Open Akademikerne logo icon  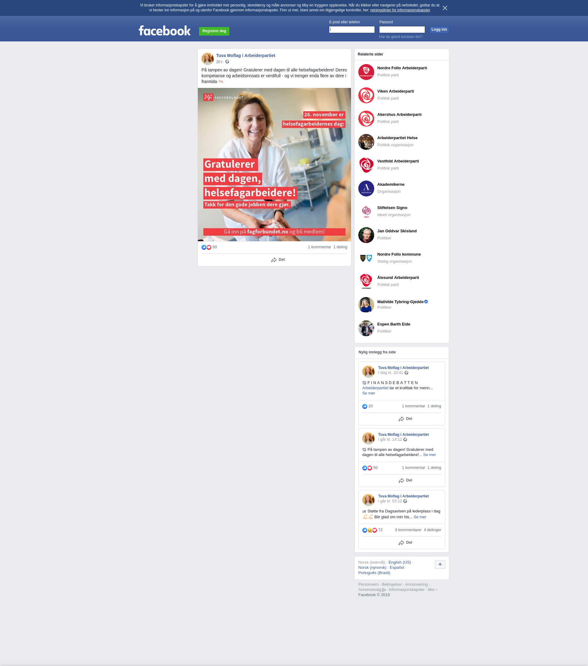click(366, 188)
